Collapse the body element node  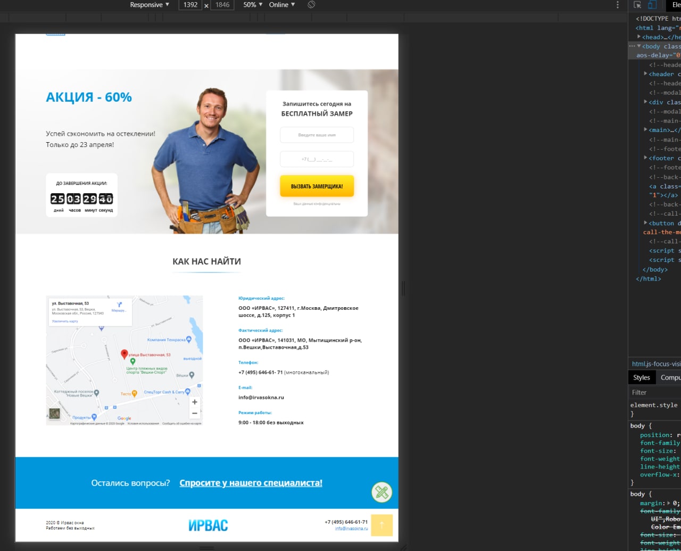pos(639,46)
